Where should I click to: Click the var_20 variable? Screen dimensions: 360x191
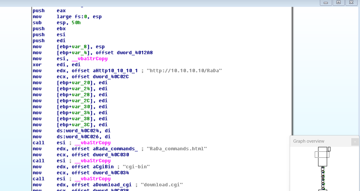(x=81, y=83)
